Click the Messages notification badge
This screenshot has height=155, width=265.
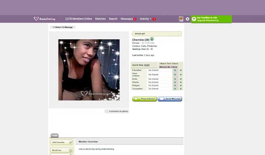[x=135, y=19]
